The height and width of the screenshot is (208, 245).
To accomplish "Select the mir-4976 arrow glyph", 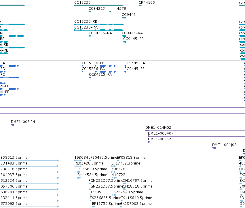I will (x=110, y=12).
